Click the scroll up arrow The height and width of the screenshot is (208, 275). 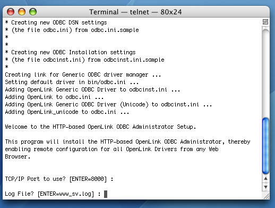pos(265,179)
